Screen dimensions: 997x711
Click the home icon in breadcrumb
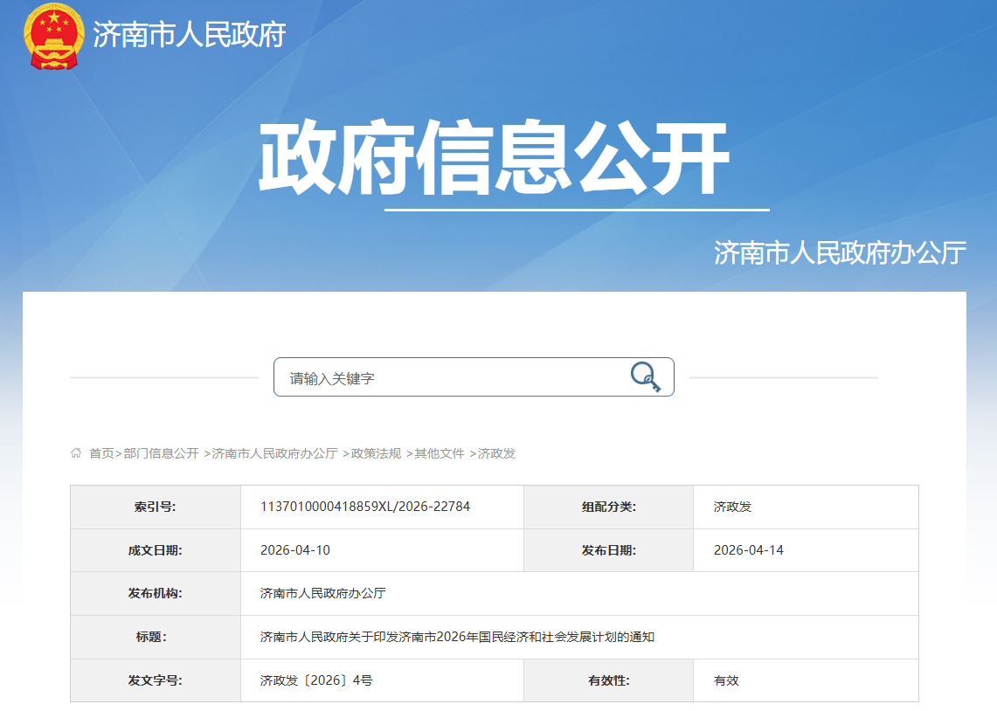tap(76, 453)
